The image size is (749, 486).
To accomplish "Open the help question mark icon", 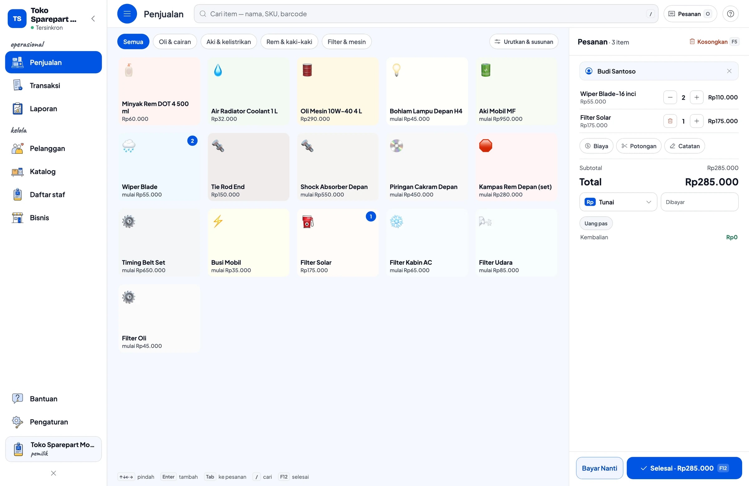I will point(730,13).
